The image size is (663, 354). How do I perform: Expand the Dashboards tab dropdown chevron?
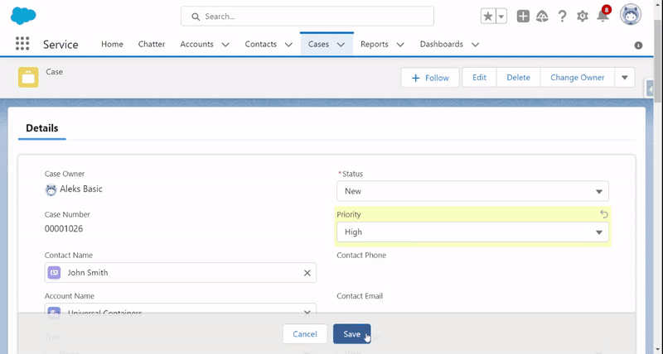pos(475,45)
